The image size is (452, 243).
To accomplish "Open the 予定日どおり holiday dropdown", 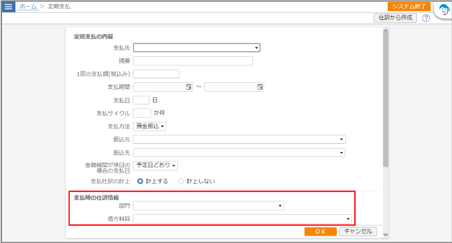I will click(x=155, y=165).
